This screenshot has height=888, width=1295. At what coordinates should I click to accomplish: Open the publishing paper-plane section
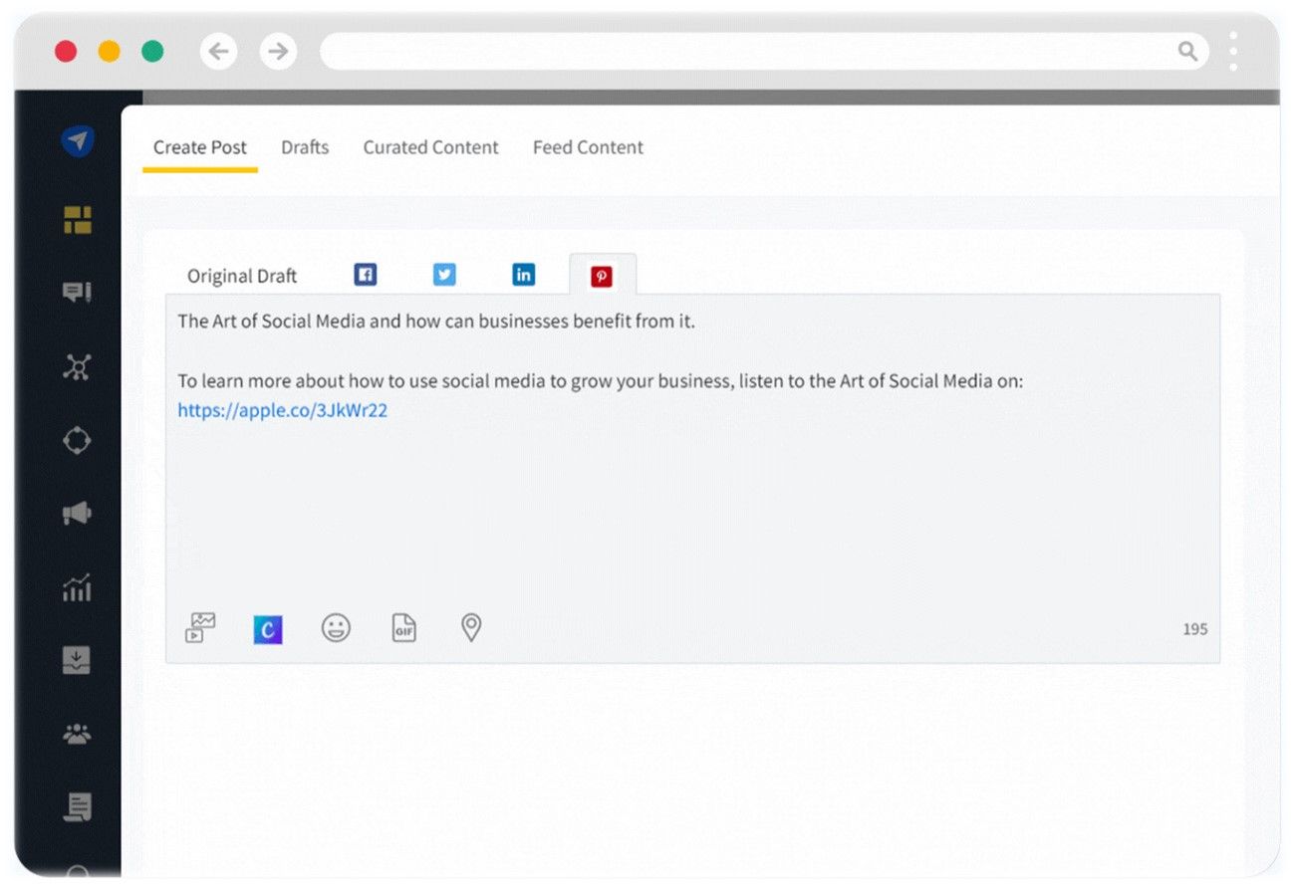pos(77,141)
